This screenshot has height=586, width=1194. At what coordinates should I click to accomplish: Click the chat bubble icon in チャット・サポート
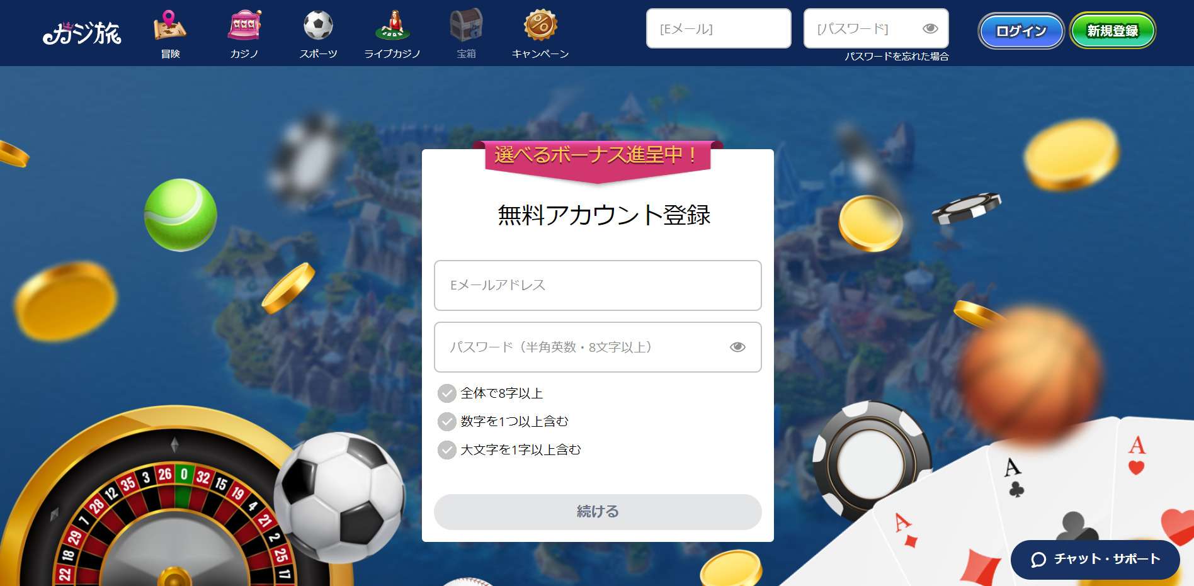point(1038,560)
